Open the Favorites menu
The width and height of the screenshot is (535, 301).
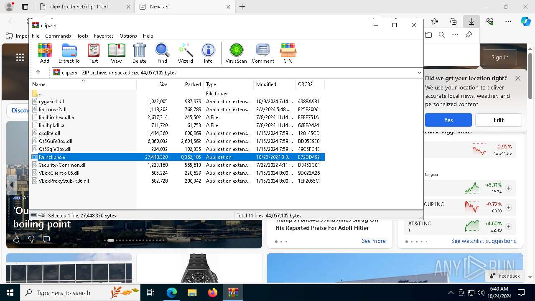104,36
